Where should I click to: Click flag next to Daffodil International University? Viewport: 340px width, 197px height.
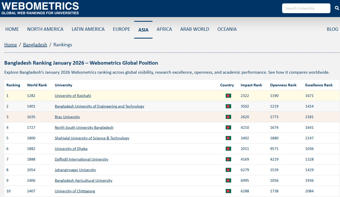tap(228, 159)
